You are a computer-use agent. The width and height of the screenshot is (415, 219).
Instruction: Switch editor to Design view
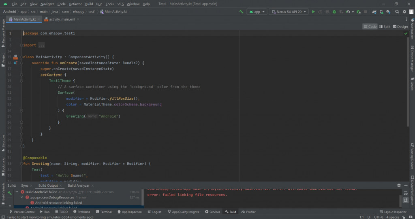400,26
